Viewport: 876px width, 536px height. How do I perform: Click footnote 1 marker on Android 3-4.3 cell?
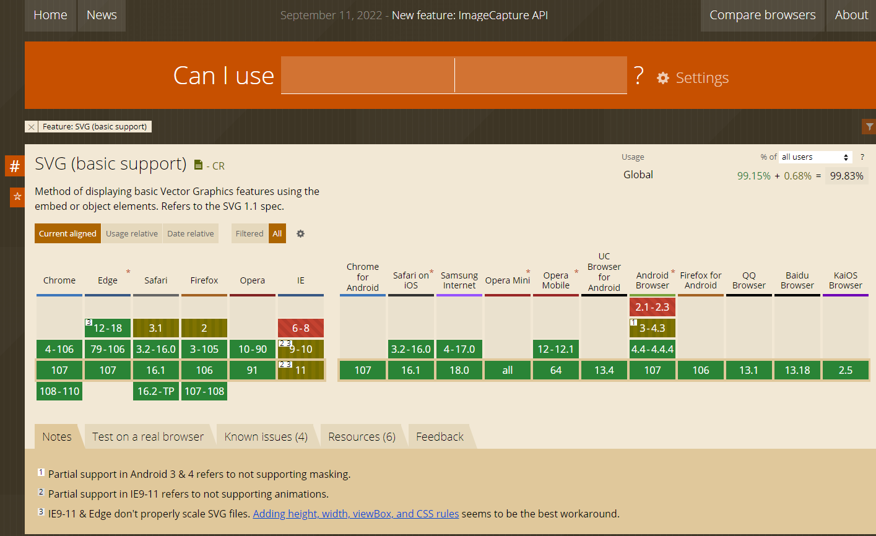click(633, 322)
